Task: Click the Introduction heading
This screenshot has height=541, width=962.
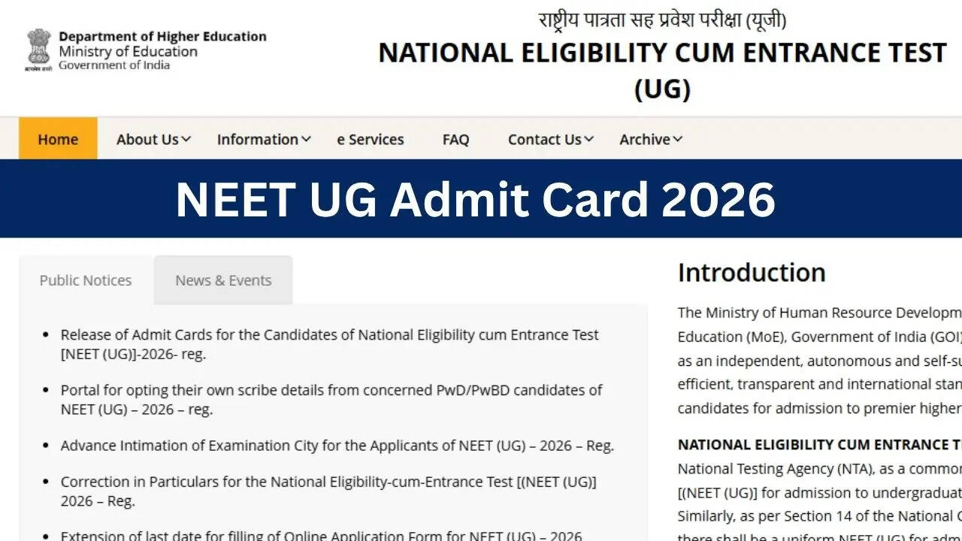Action: [752, 272]
